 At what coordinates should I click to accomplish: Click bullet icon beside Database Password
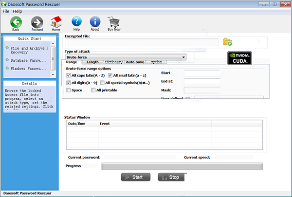point(7,60)
